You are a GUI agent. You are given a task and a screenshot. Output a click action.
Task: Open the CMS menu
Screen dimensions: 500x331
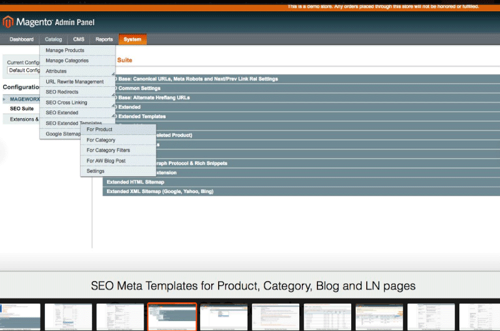[x=79, y=39]
